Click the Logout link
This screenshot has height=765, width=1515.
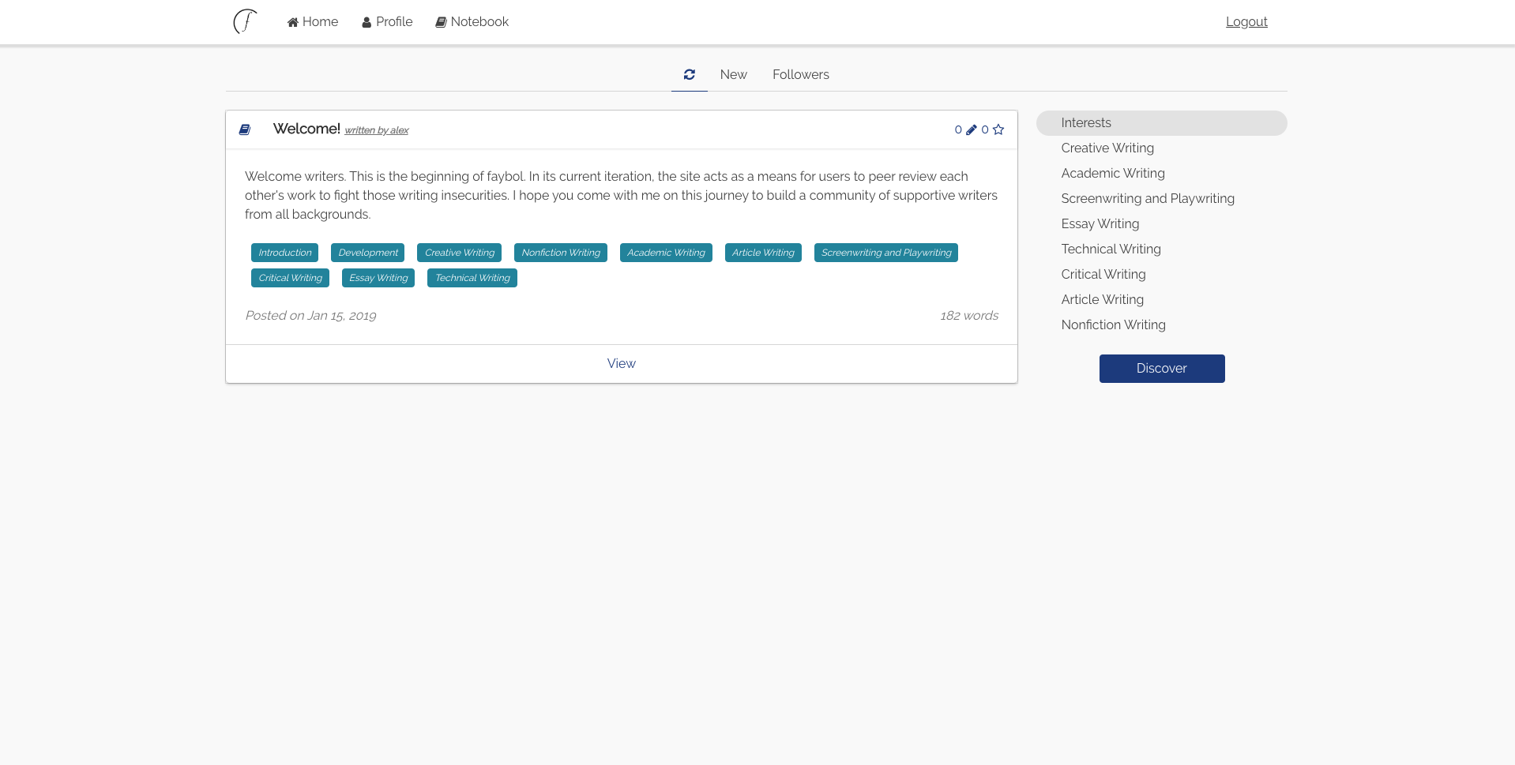(x=1246, y=22)
